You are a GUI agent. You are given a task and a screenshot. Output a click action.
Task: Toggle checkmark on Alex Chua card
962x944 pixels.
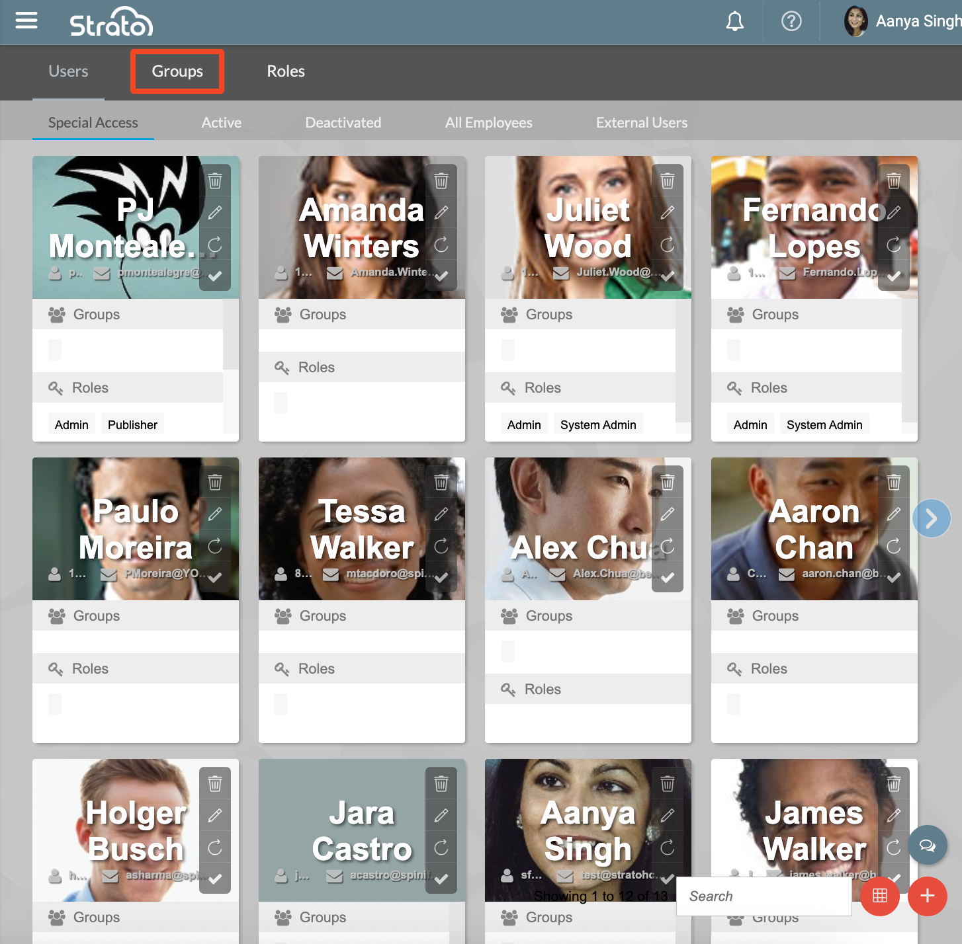click(x=668, y=577)
